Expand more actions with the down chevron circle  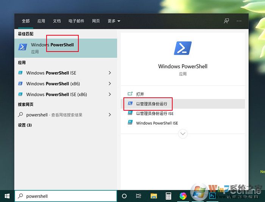coord(183,134)
